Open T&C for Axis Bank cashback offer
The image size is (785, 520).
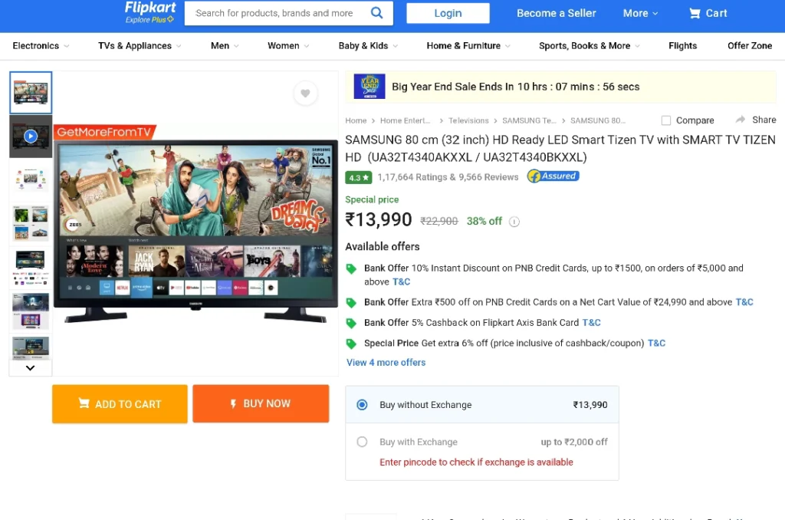pos(591,323)
